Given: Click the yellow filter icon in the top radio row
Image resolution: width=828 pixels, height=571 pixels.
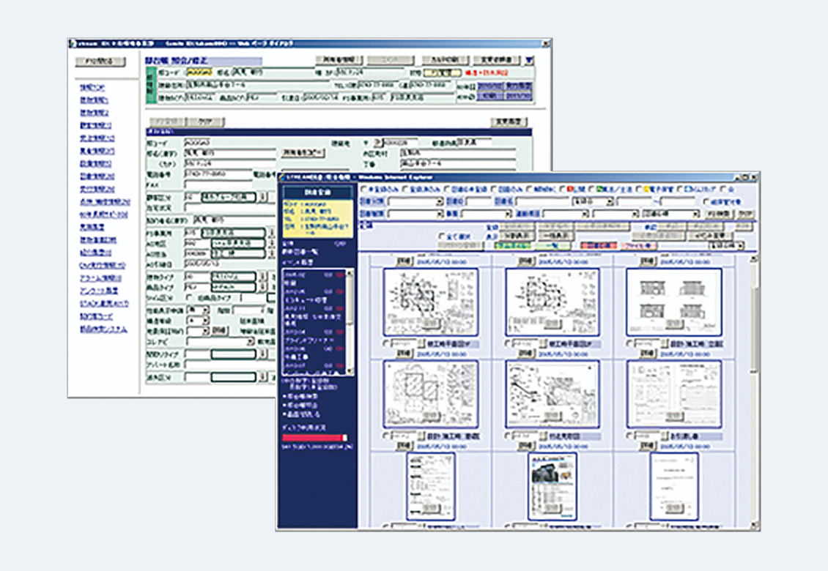Looking at the screenshot, I should pos(647,189).
